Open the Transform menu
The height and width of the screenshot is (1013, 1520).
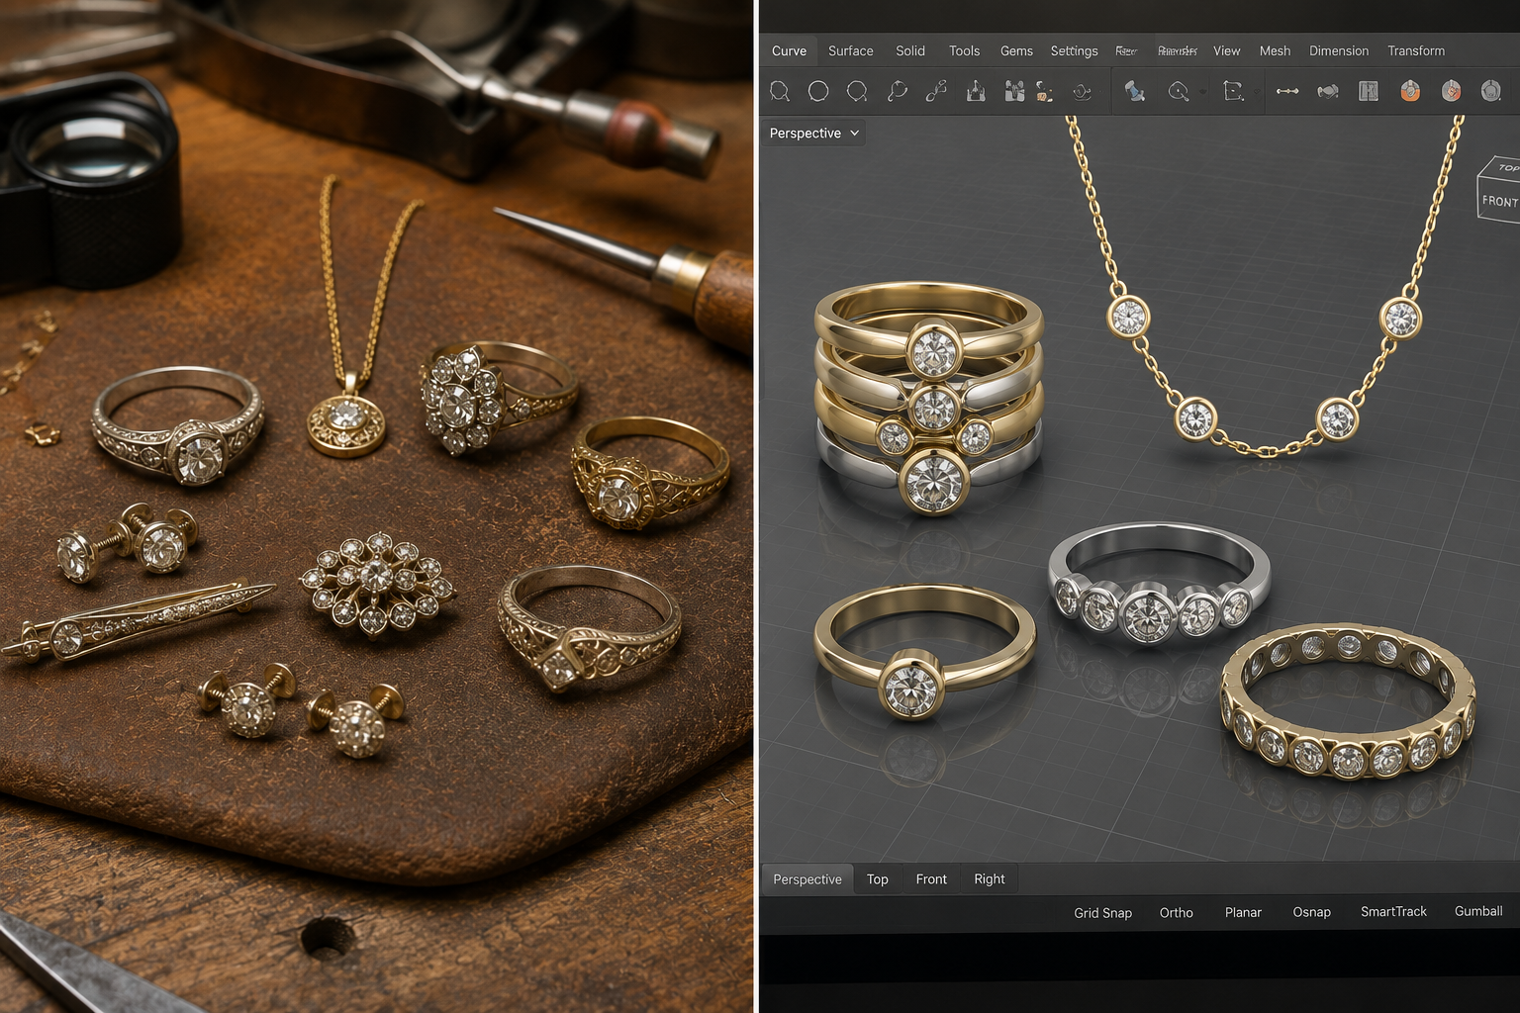tap(1416, 50)
